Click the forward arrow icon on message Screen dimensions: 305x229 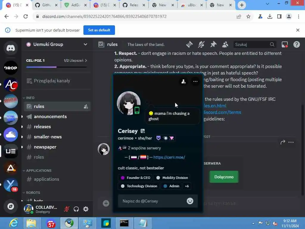(283, 142)
